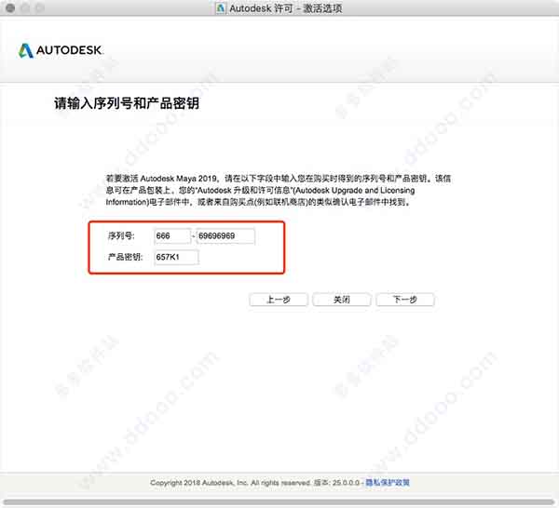Viewport: 559px width, 508px height.
Task: Focus the serial number field 69696969
Action: click(x=225, y=236)
